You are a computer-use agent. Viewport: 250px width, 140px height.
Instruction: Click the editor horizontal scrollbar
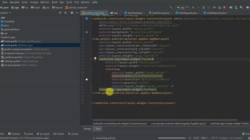tap(165, 120)
